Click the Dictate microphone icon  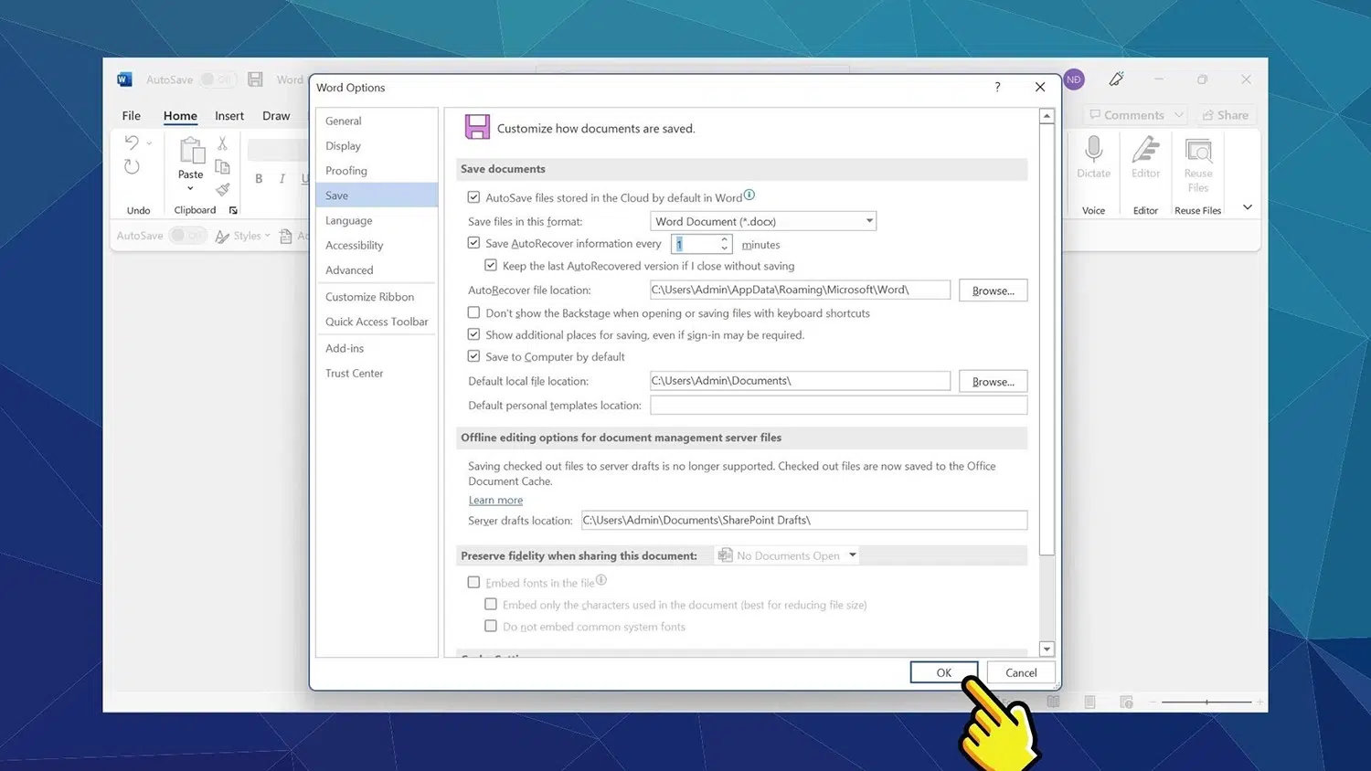(1093, 148)
